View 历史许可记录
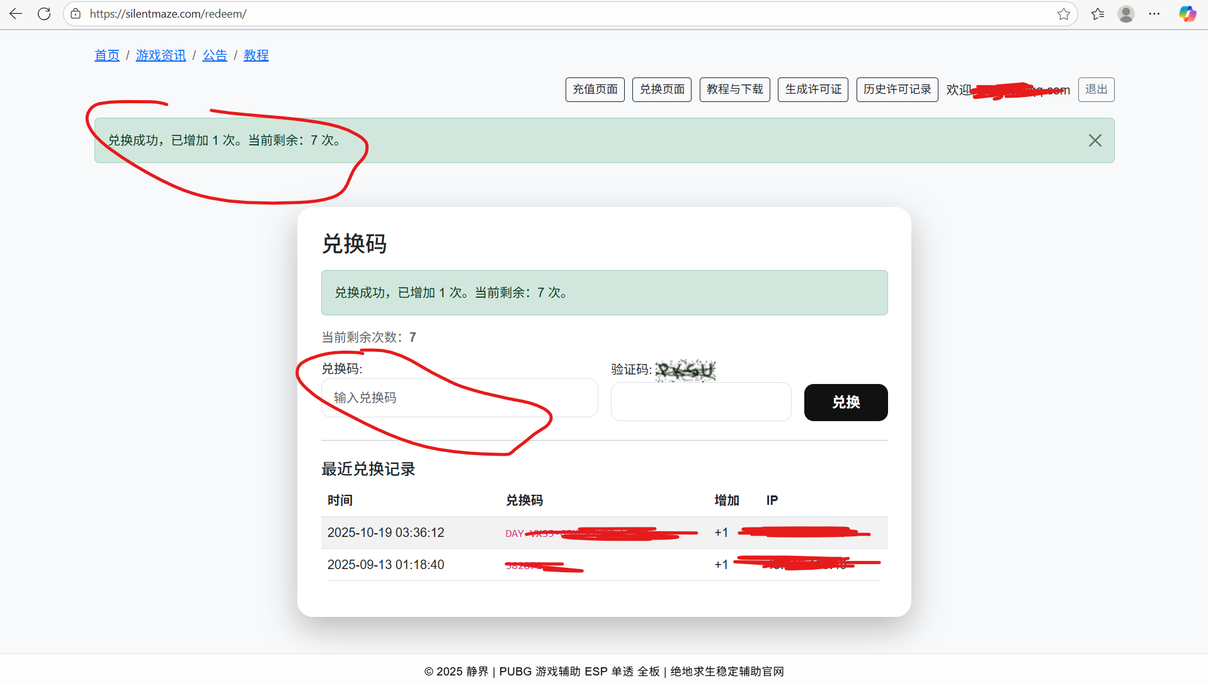This screenshot has height=683, width=1208. pyautogui.click(x=897, y=89)
